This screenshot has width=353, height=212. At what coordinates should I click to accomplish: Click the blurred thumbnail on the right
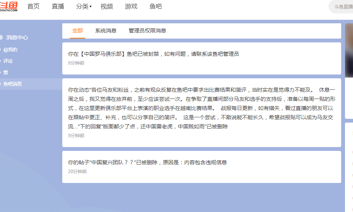point(349,50)
